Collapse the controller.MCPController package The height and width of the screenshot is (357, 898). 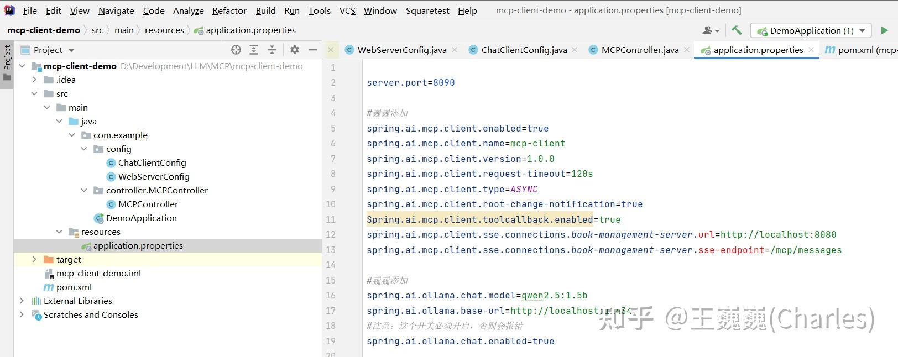pyautogui.click(x=85, y=190)
